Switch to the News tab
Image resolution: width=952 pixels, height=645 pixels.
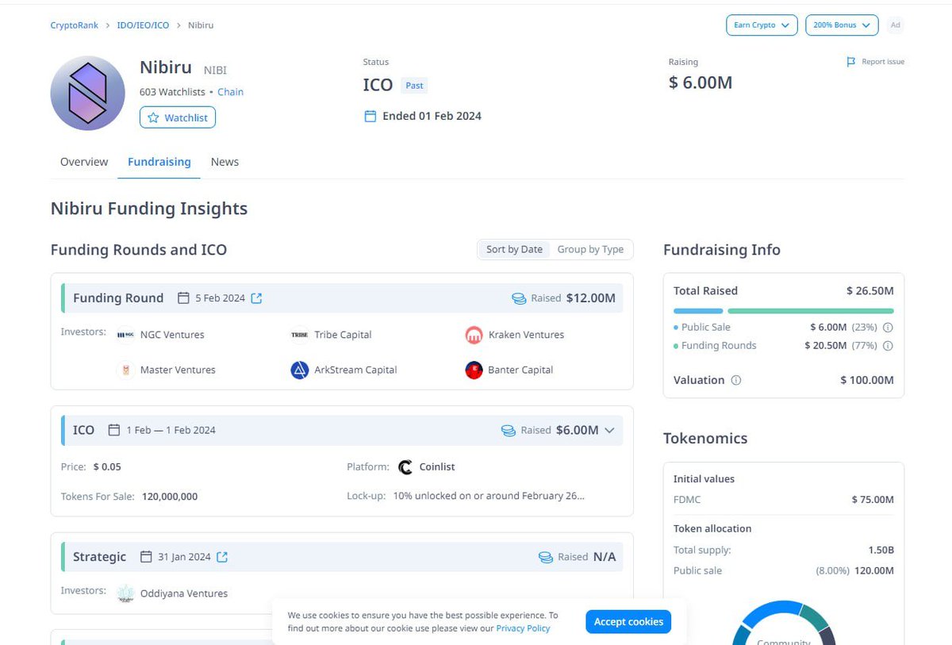(x=225, y=162)
